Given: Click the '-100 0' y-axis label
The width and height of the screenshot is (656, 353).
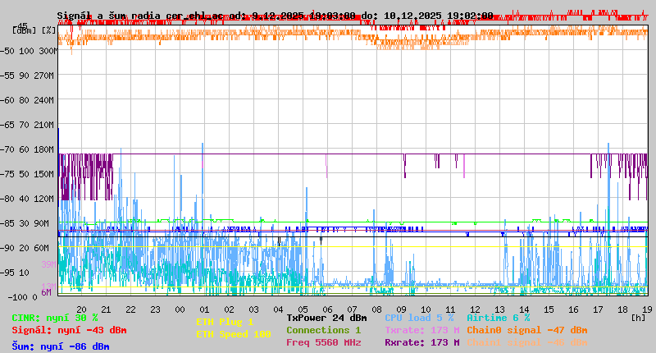Looking at the screenshot, I should pyautogui.click(x=22, y=297).
